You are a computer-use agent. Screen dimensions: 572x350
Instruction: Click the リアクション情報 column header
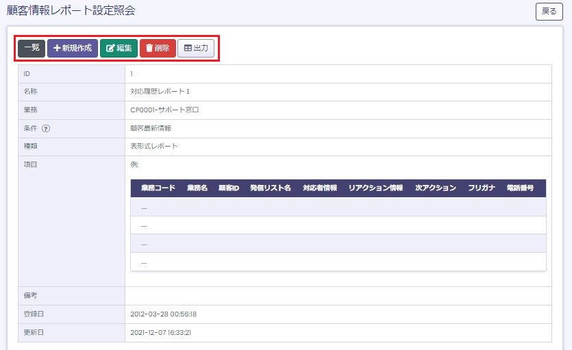[375, 188]
